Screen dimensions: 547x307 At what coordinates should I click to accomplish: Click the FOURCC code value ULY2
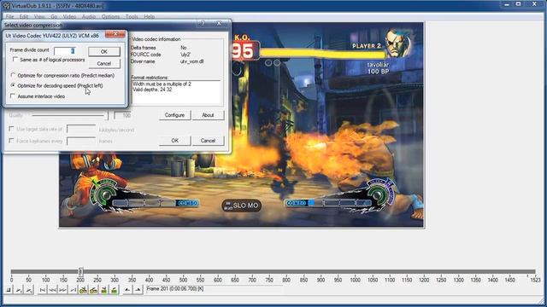tap(185, 55)
